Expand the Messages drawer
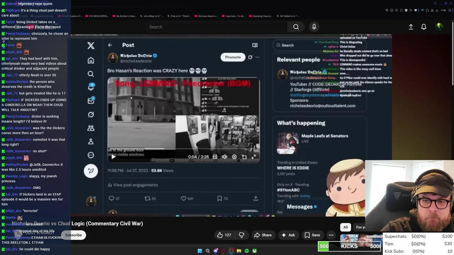Screen dimensions: 454x255 pyautogui.click(x=301, y=206)
